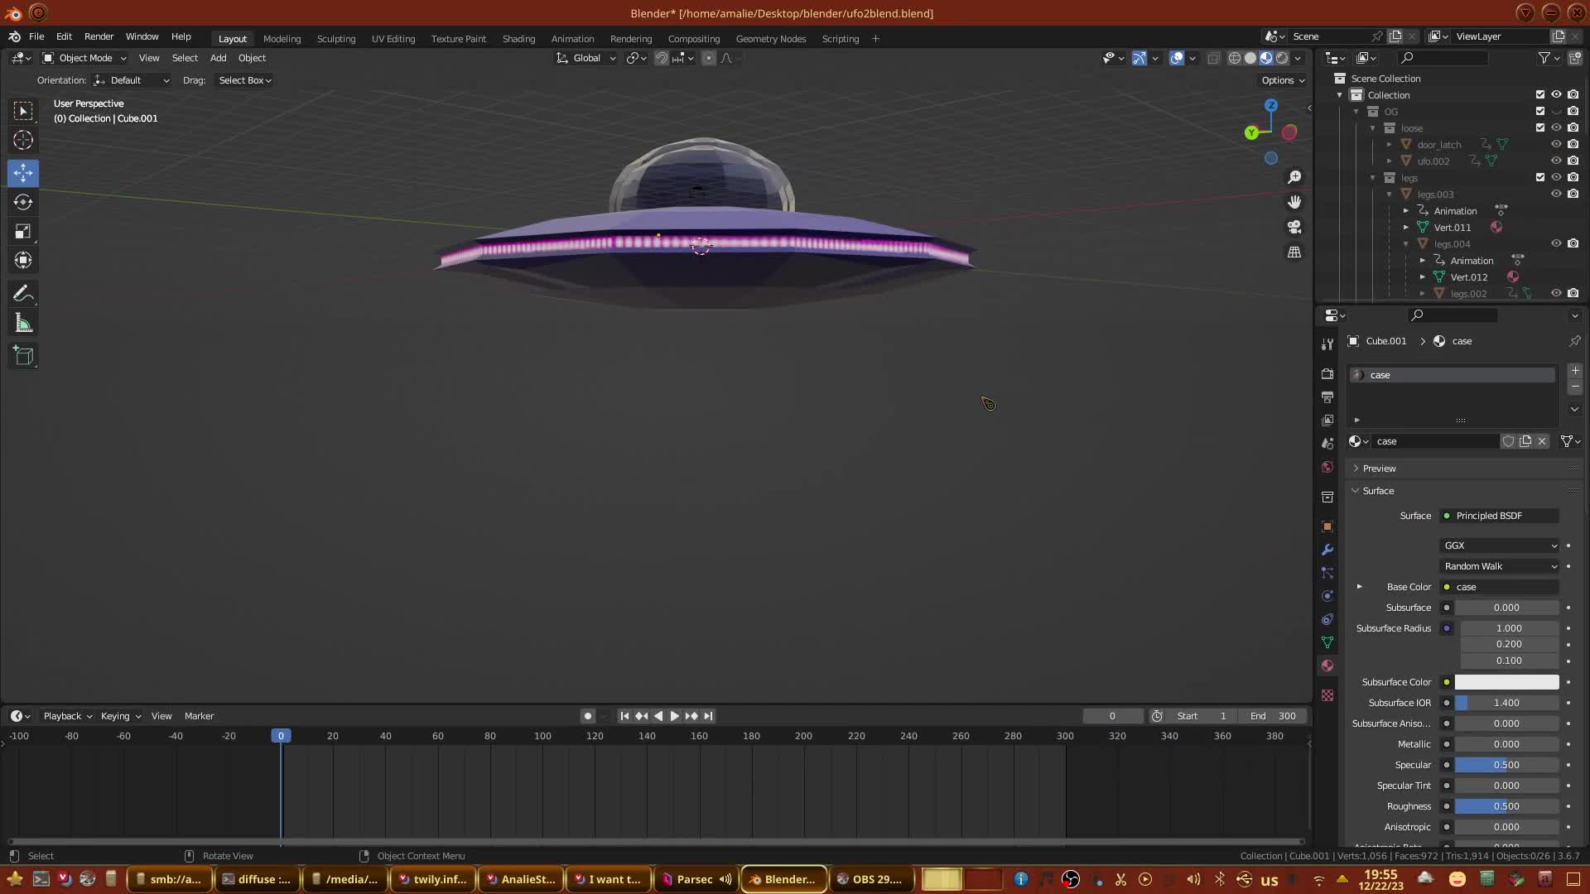
Task: Open the Render menu
Action: (99, 36)
